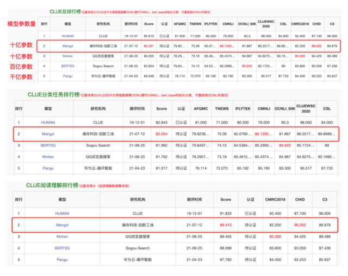Image resolution: width=348 pixels, height=276 pixels.
Task: Open Pangu link in CLUE阅读理解排行榜 table
Action: 62,260
